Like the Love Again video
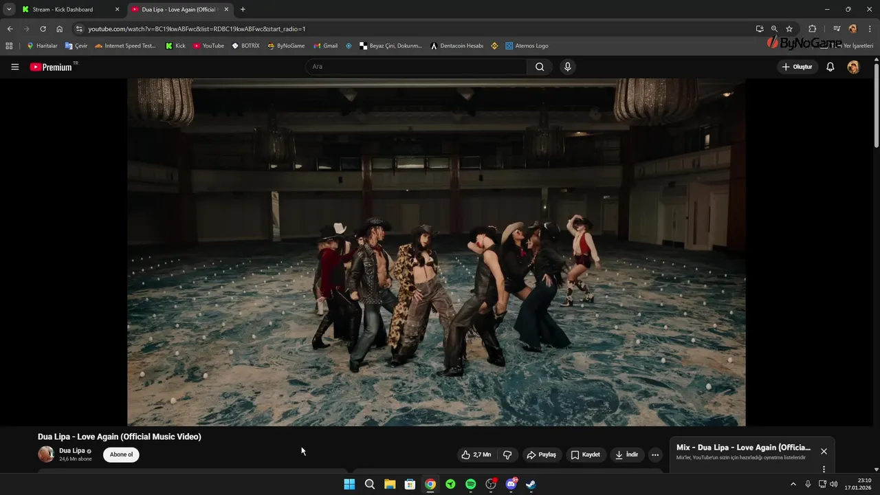The height and width of the screenshot is (495, 880). pyautogui.click(x=476, y=454)
